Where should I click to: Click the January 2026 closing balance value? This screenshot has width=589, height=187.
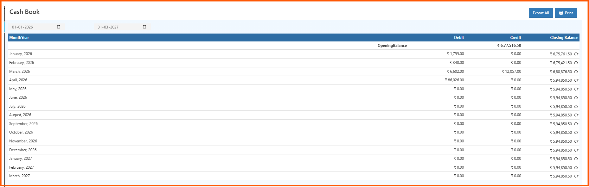click(561, 54)
